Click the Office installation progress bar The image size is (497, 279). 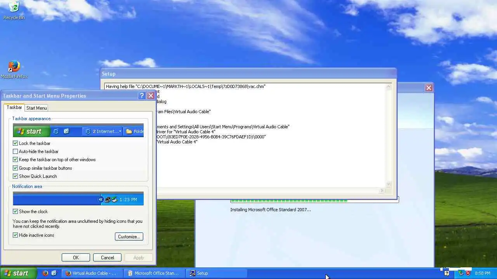tap(315, 200)
